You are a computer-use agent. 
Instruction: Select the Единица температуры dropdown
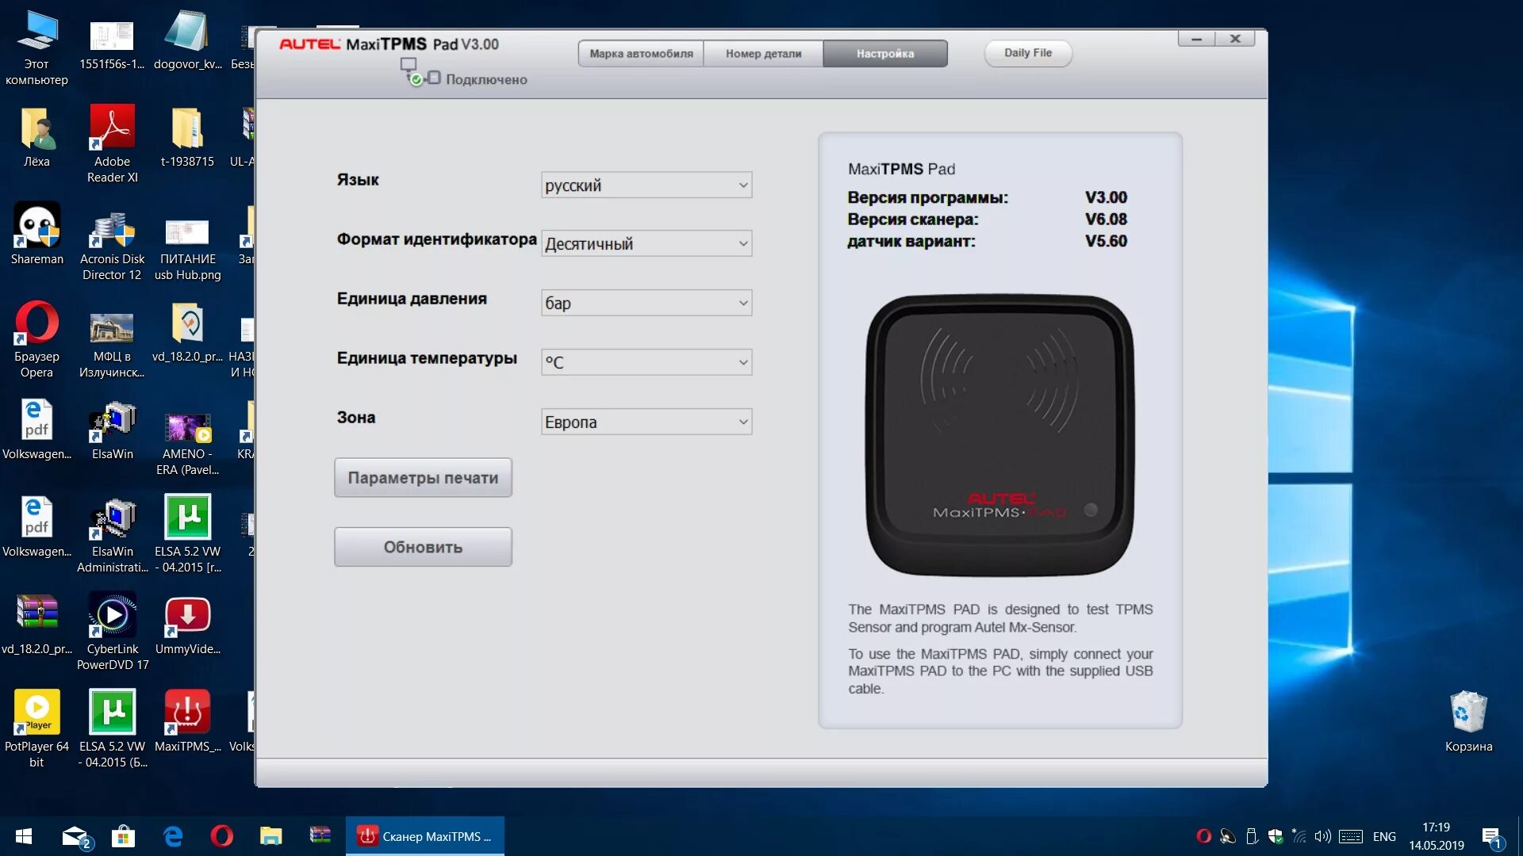pos(646,361)
